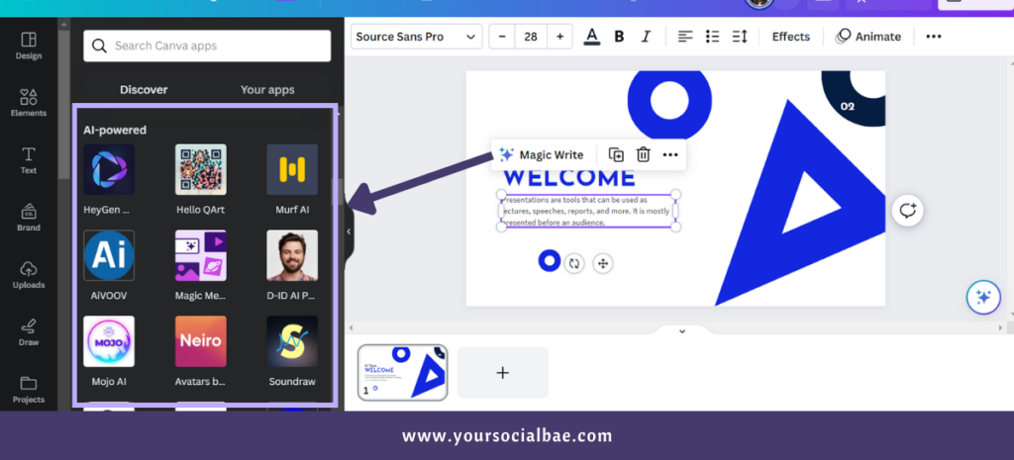Toggle italic formatting
Viewport: 1014px width, 460px height.
(646, 37)
